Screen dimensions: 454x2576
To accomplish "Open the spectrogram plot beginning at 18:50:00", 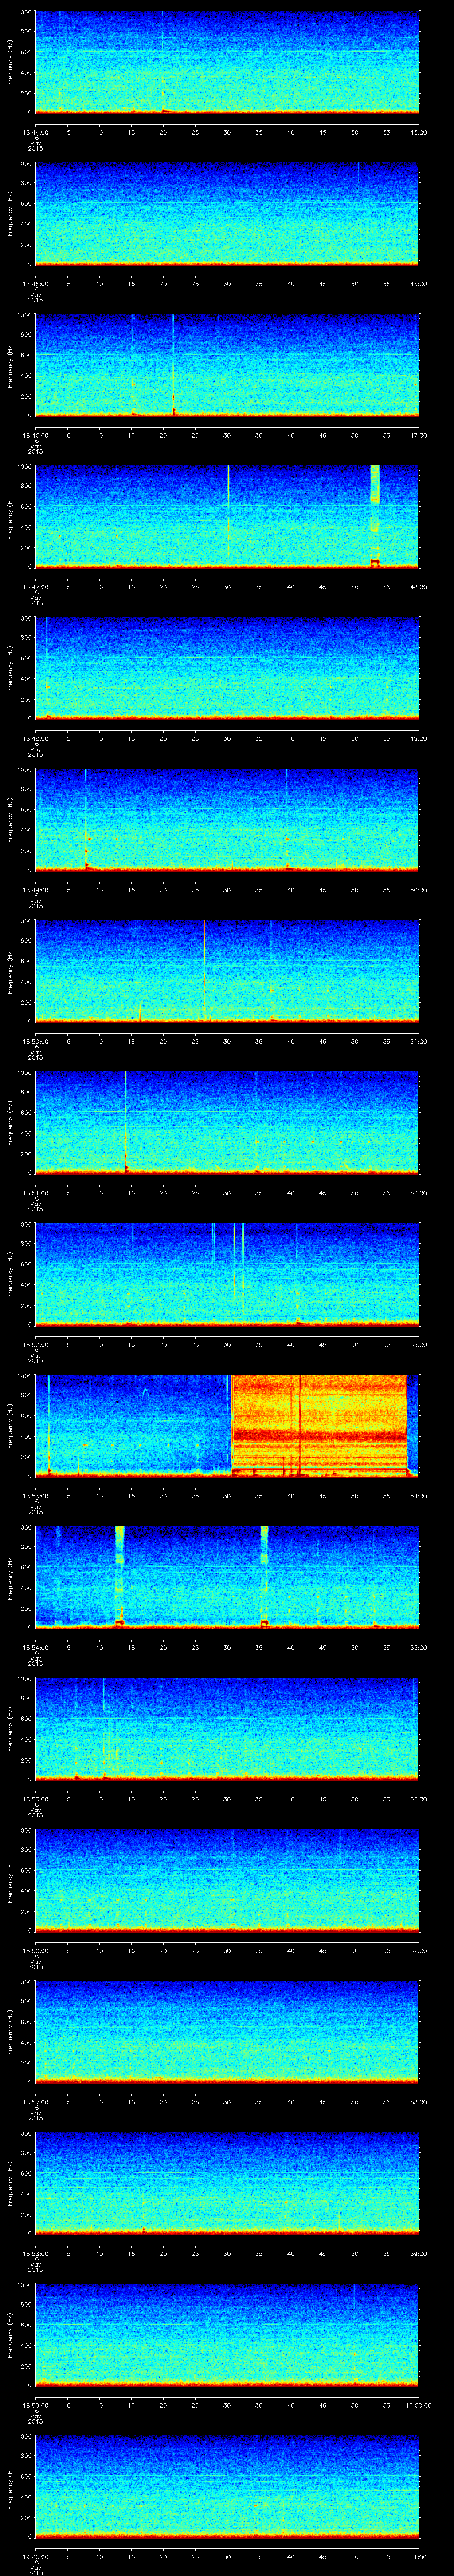I will pyautogui.click(x=227, y=971).
